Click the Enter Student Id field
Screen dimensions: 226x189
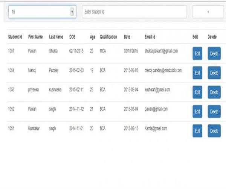click(134, 12)
